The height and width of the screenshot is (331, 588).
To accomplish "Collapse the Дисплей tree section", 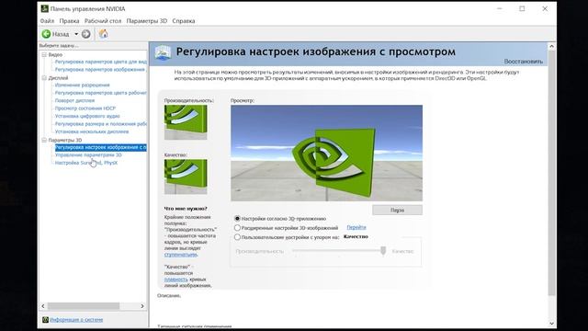I will pos(44,78).
